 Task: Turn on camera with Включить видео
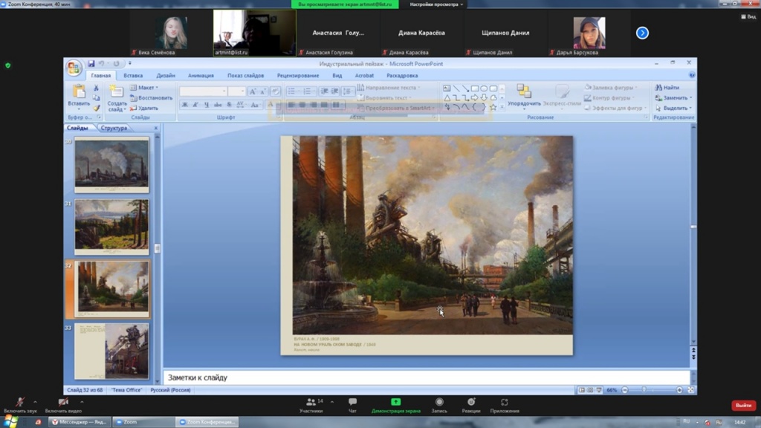coord(62,402)
